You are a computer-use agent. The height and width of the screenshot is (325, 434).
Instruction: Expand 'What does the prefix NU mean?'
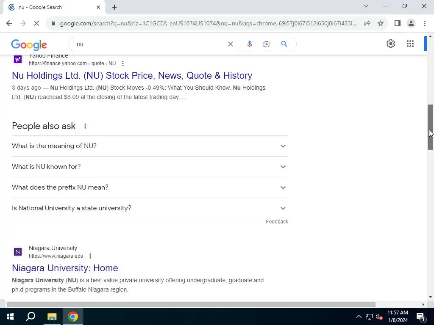tap(150, 187)
